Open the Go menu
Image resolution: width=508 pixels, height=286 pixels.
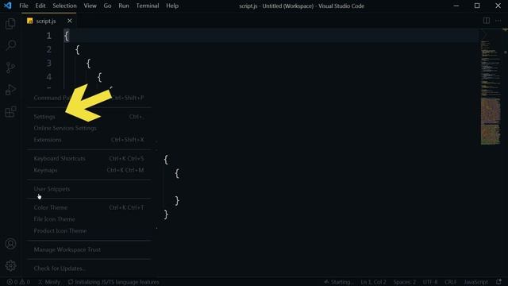pyautogui.click(x=107, y=6)
